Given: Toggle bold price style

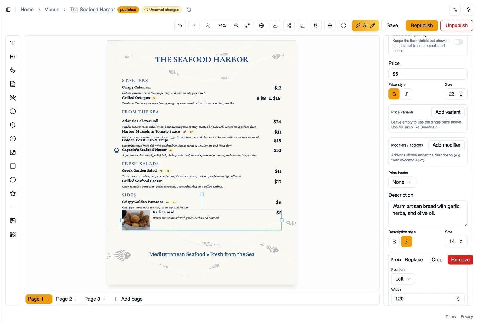Looking at the screenshot, I should [394, 94].
